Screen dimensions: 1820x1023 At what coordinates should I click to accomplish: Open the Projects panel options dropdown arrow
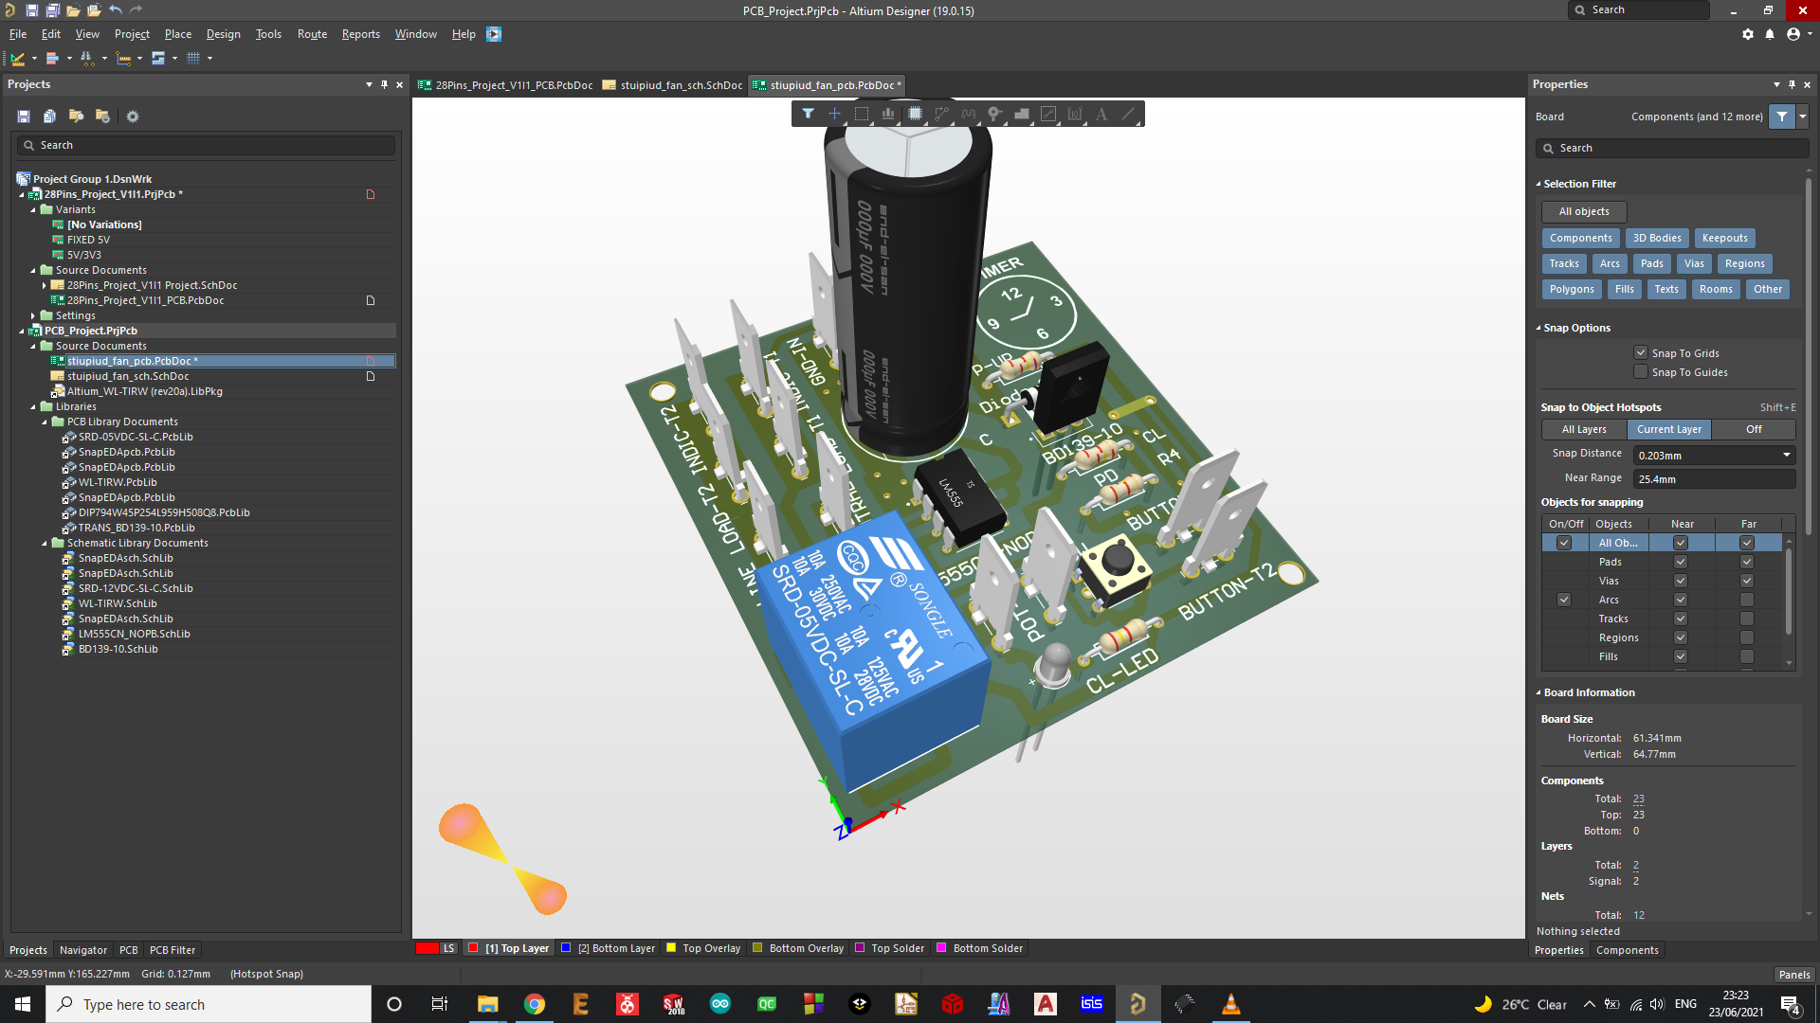click(x=369, y=84)
